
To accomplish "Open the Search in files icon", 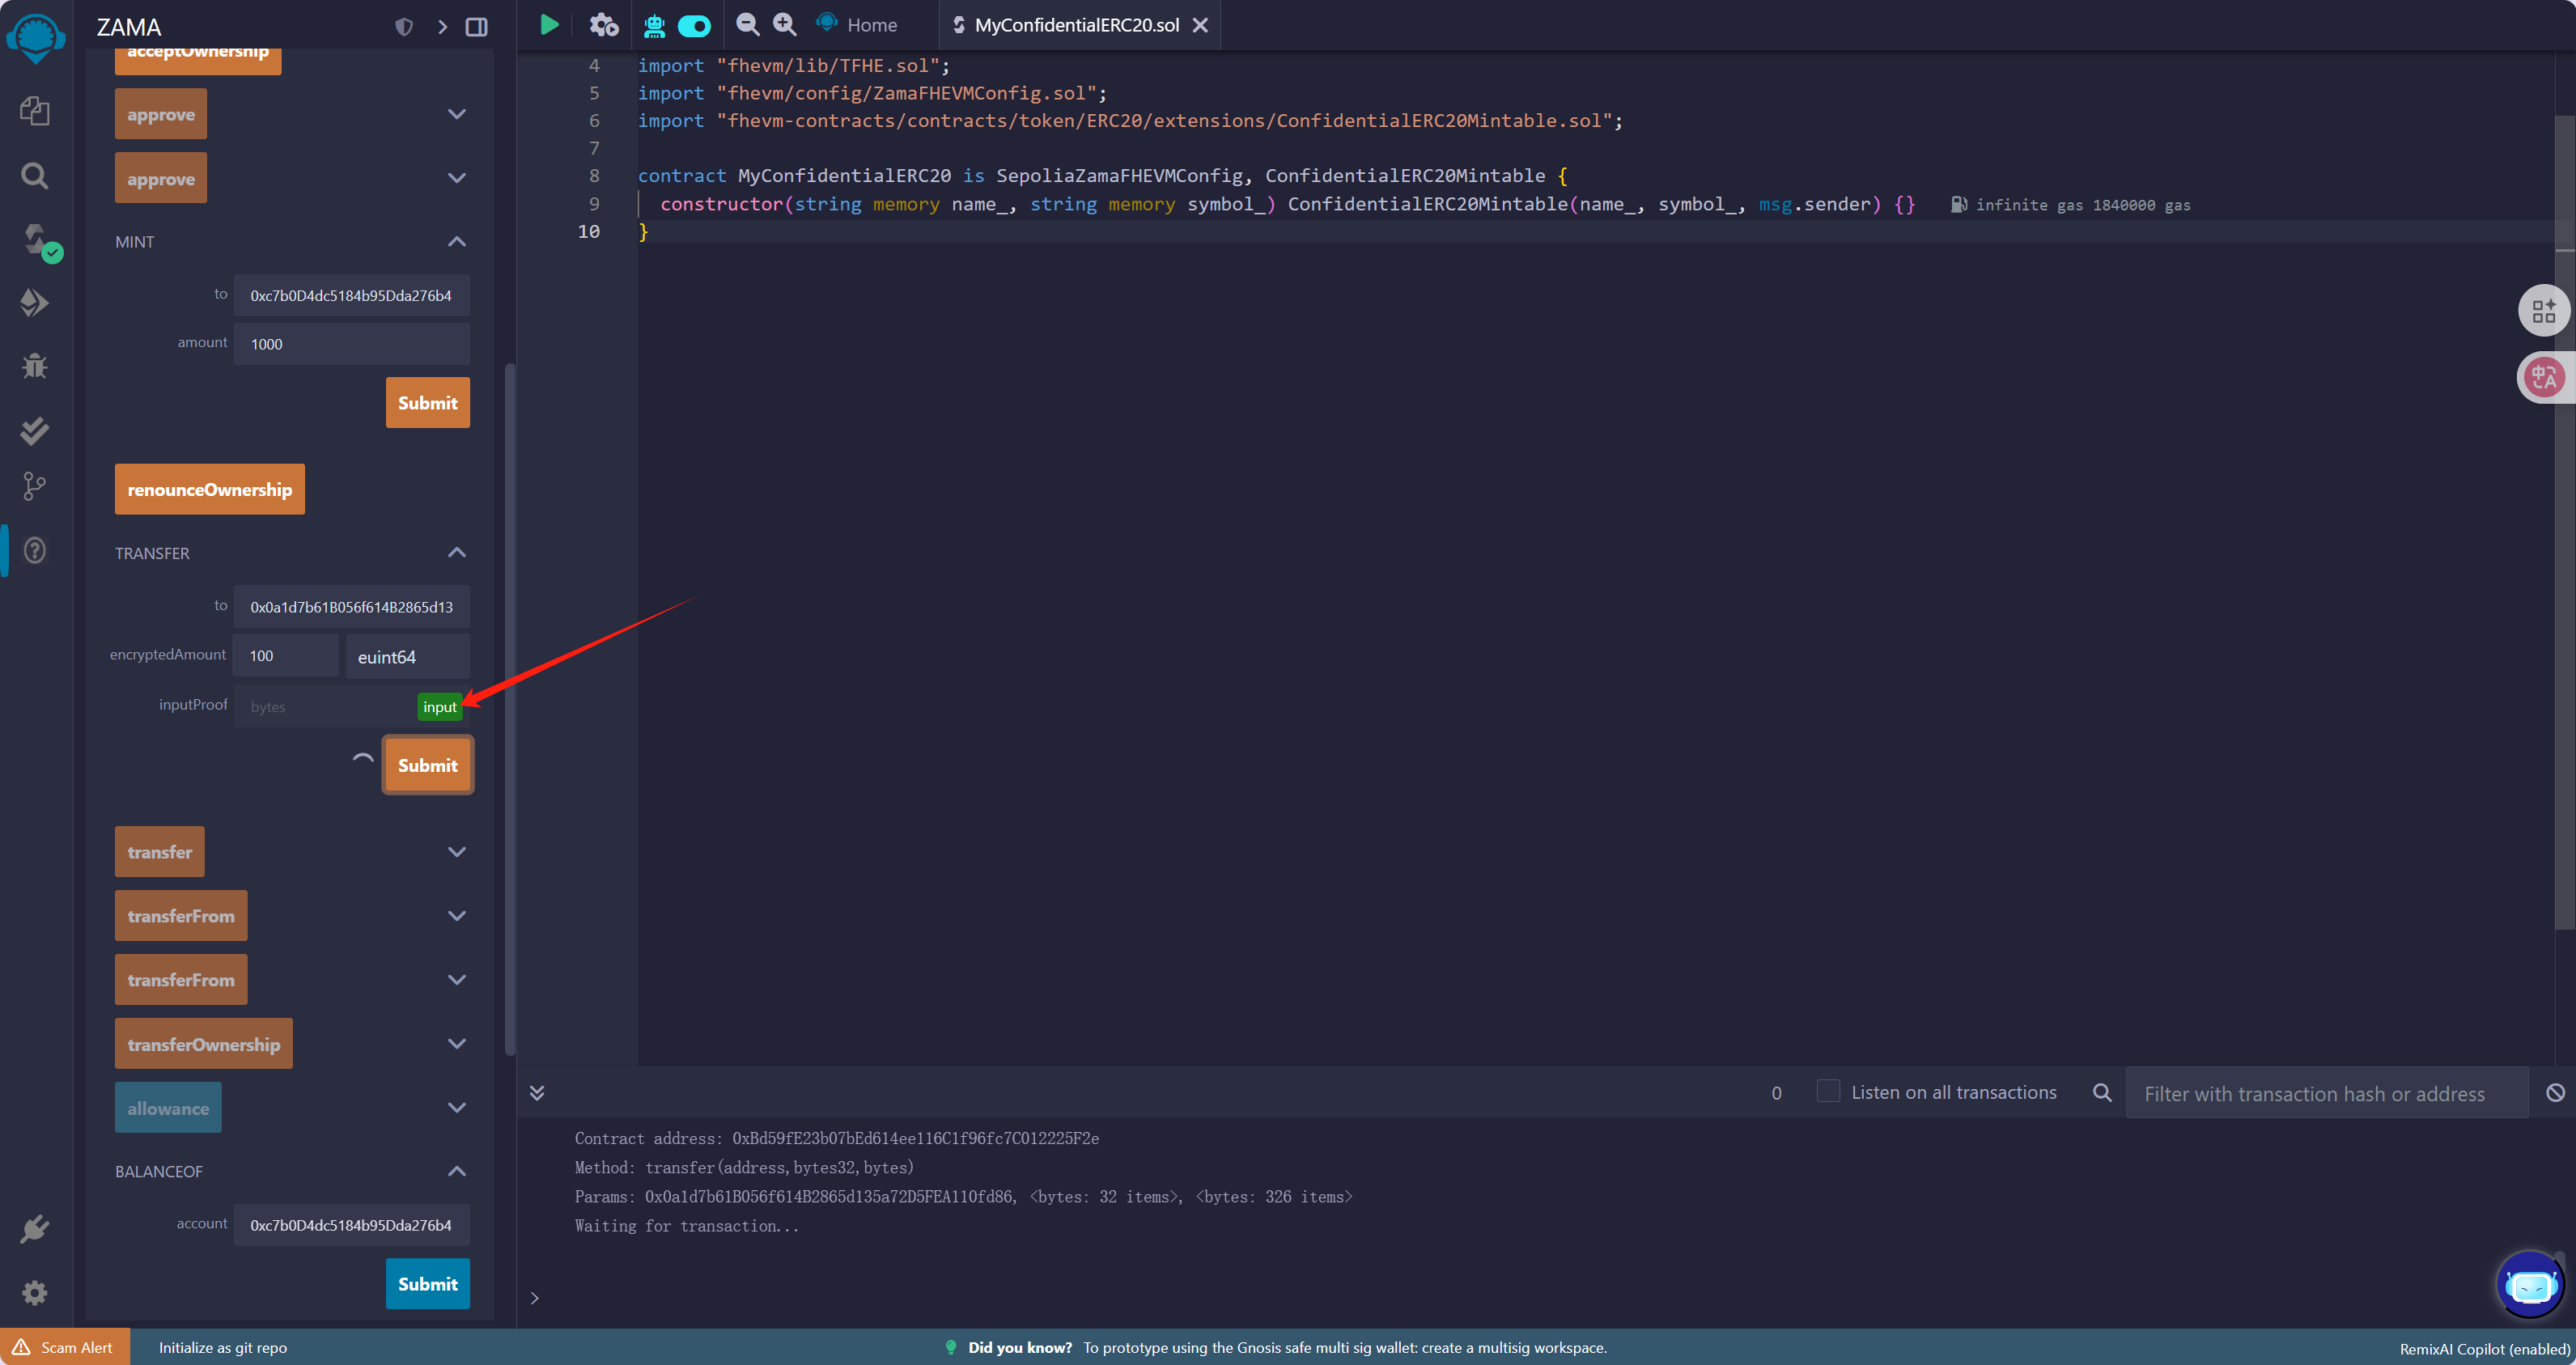I will coord(35,176).
